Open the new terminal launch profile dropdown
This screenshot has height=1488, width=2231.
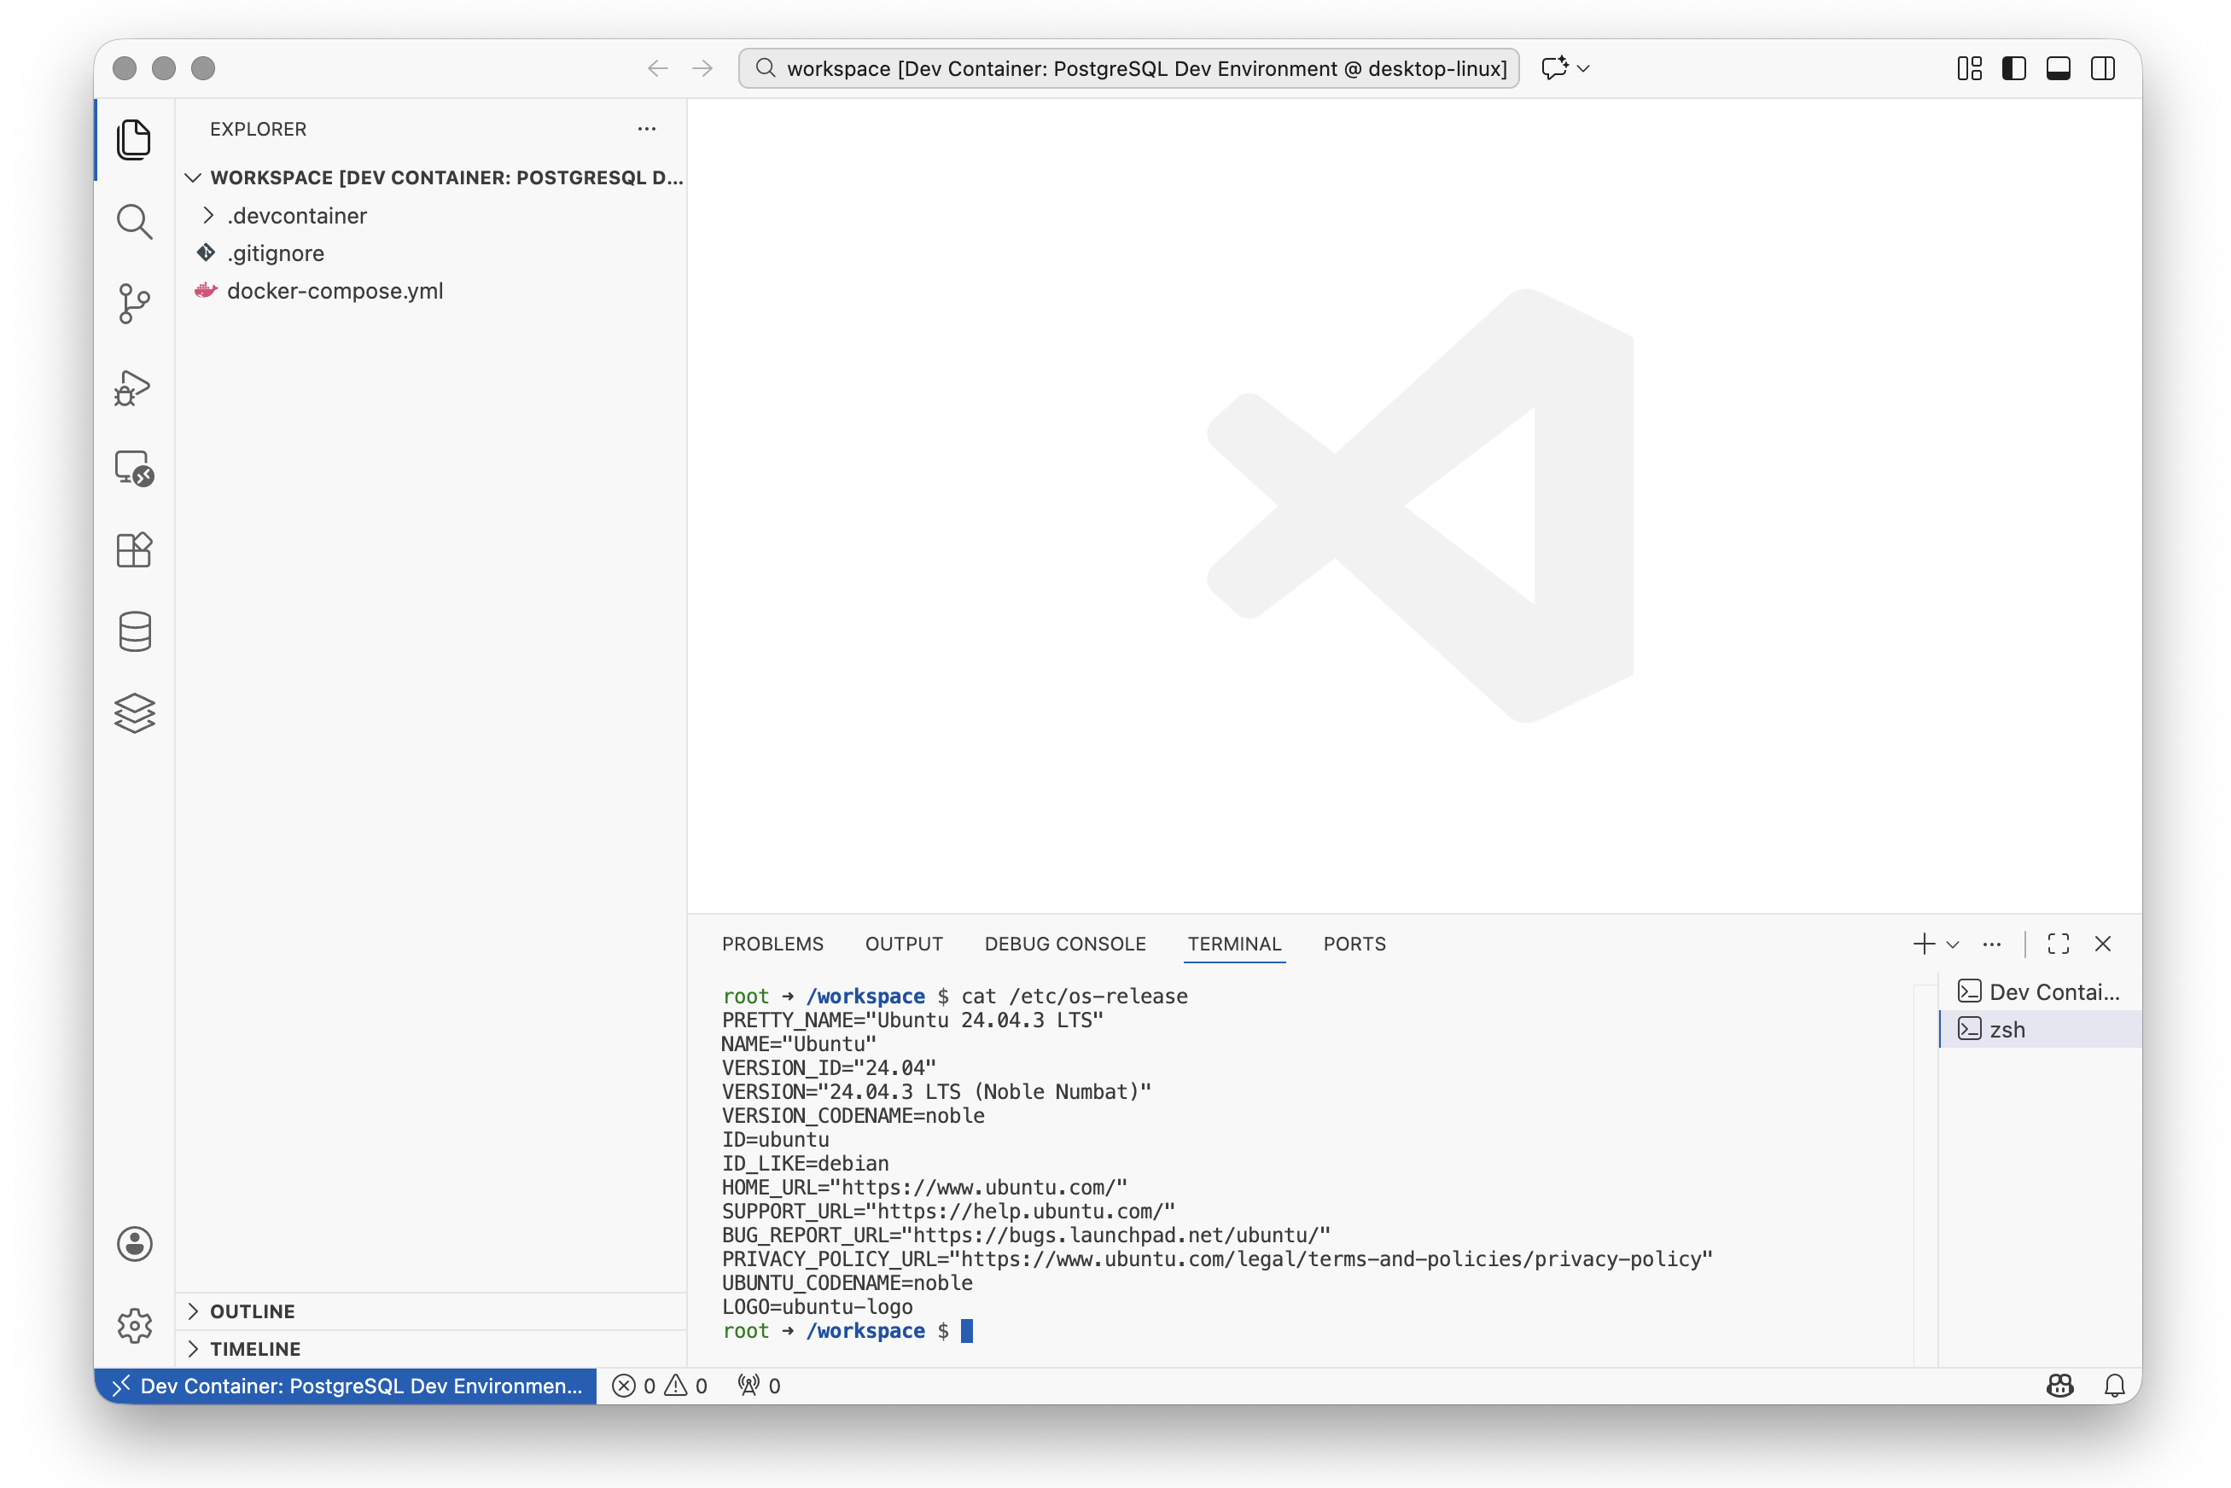pyautogui.click(x=1953, y=945)
